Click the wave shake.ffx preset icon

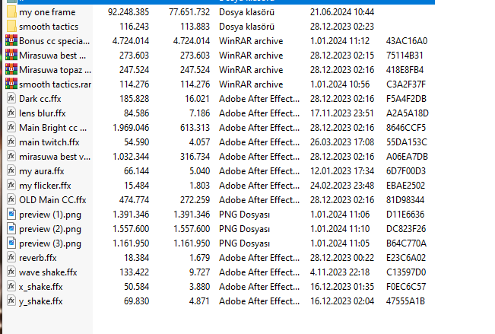click(x=11, y=272)
